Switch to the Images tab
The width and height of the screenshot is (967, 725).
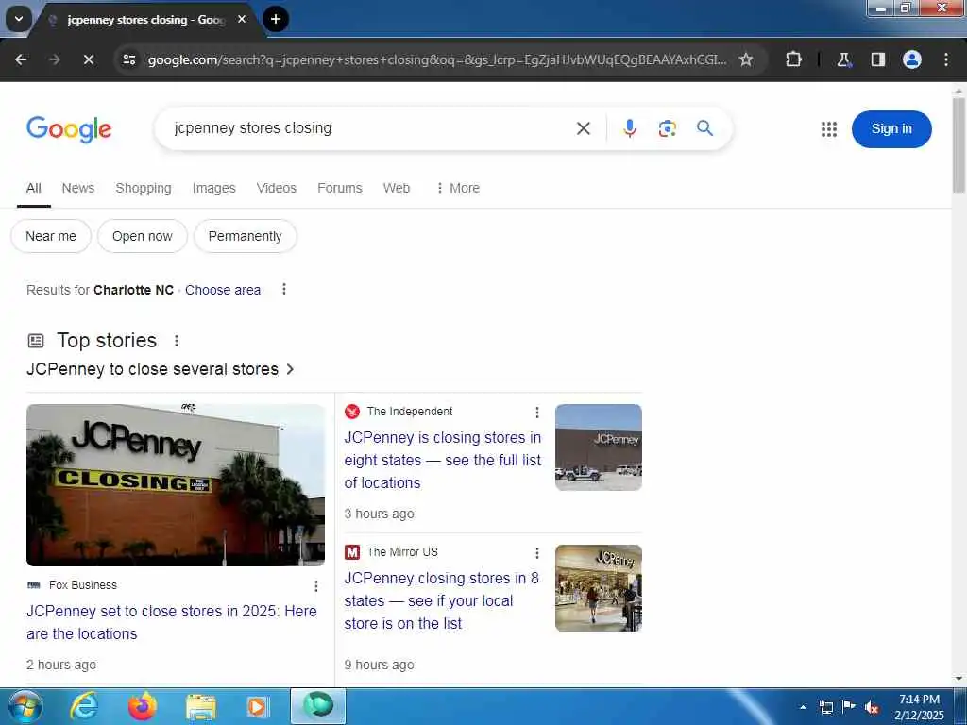coord(214,188)
